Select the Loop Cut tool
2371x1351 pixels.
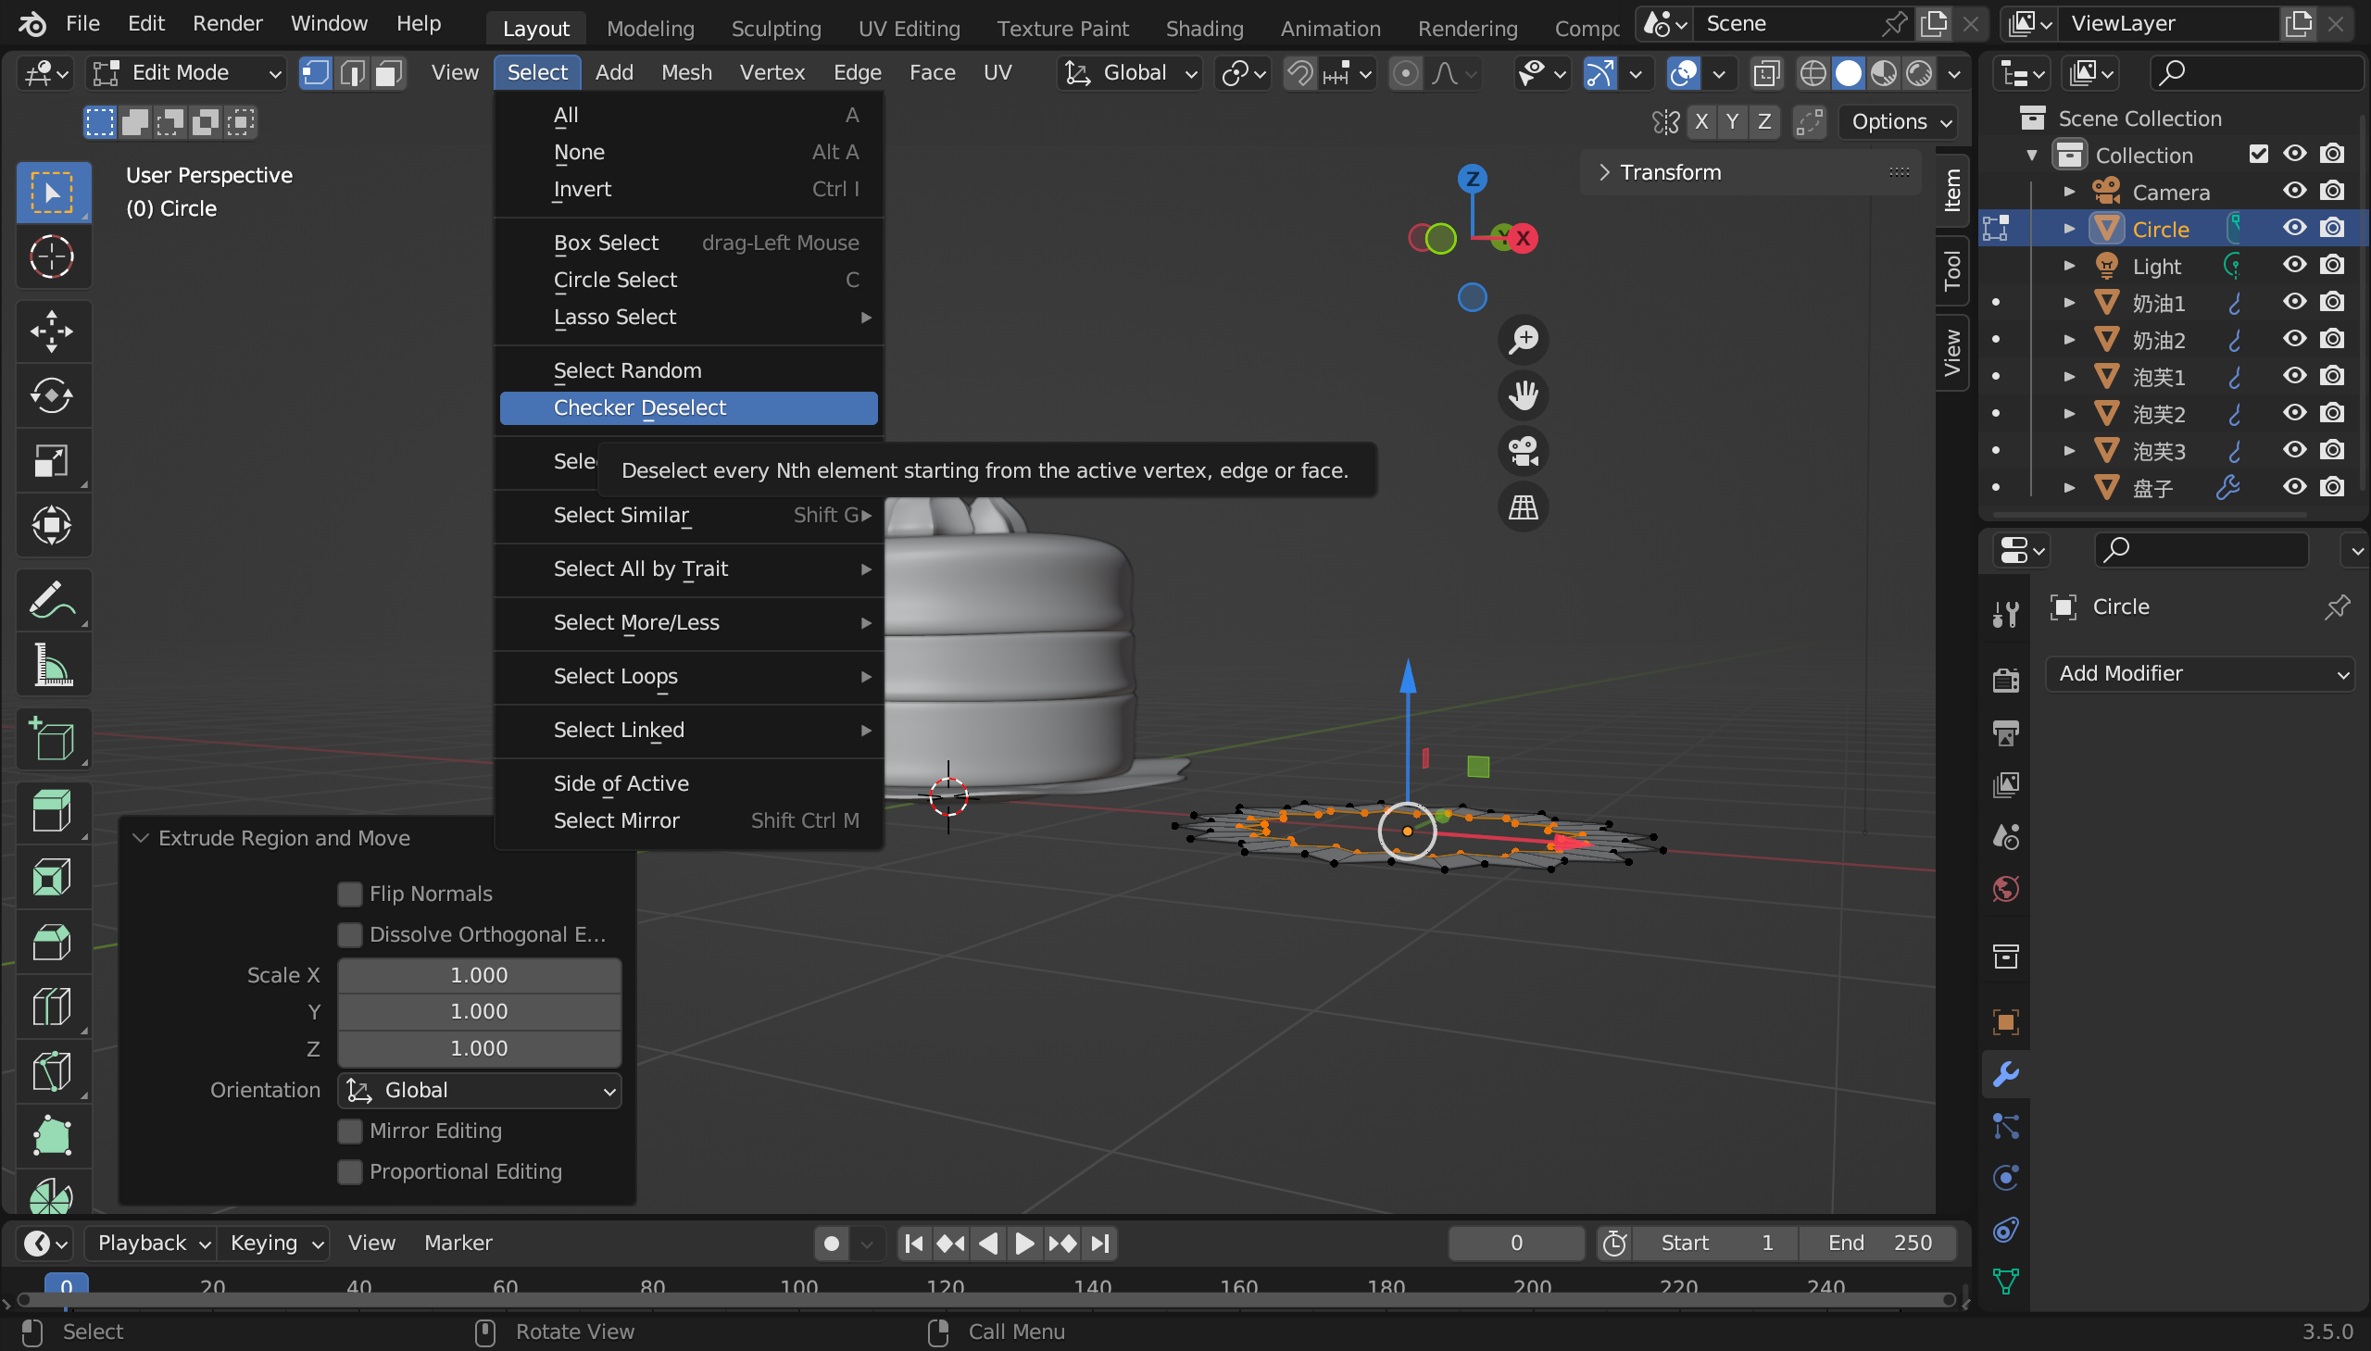tap(53, 1007)
